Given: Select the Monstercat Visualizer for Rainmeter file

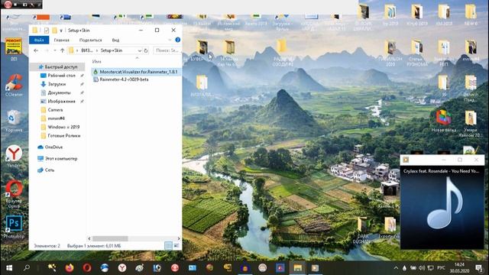Looking at the screenshot, I should point(136,72).
